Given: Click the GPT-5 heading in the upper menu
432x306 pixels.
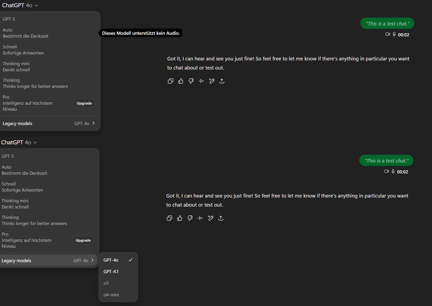Looking at the screenshot, I should point(9,19).
